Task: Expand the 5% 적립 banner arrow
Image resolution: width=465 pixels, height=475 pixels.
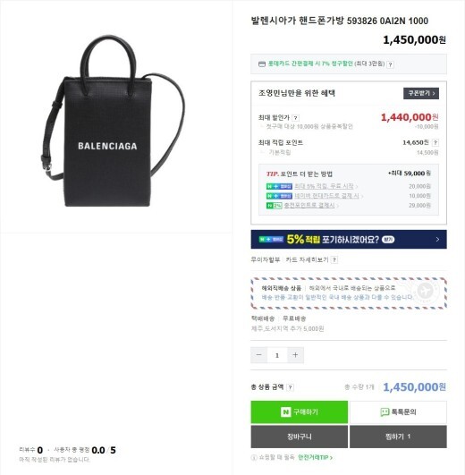Action: 437,240
